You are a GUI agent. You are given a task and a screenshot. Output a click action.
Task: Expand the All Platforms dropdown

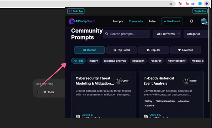(167, 34)
